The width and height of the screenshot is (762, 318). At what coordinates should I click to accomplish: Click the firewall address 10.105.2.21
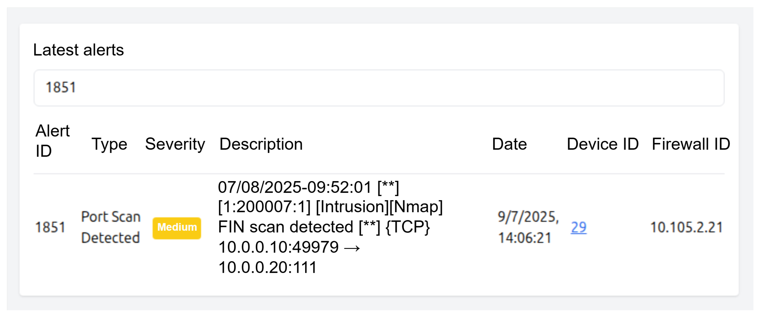(686, 227)
